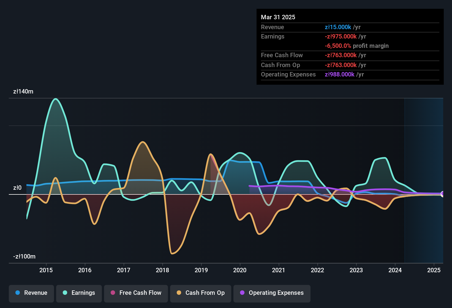Click the 2015 x-axis label
Viewport: 452px width, 308px height.
click(x=46, y=270)
